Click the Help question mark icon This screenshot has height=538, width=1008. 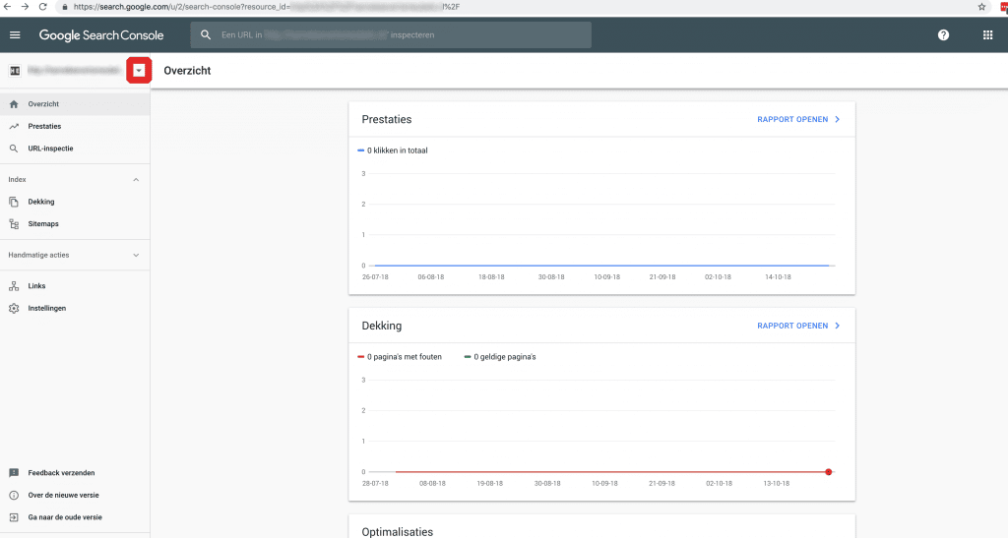943,35
